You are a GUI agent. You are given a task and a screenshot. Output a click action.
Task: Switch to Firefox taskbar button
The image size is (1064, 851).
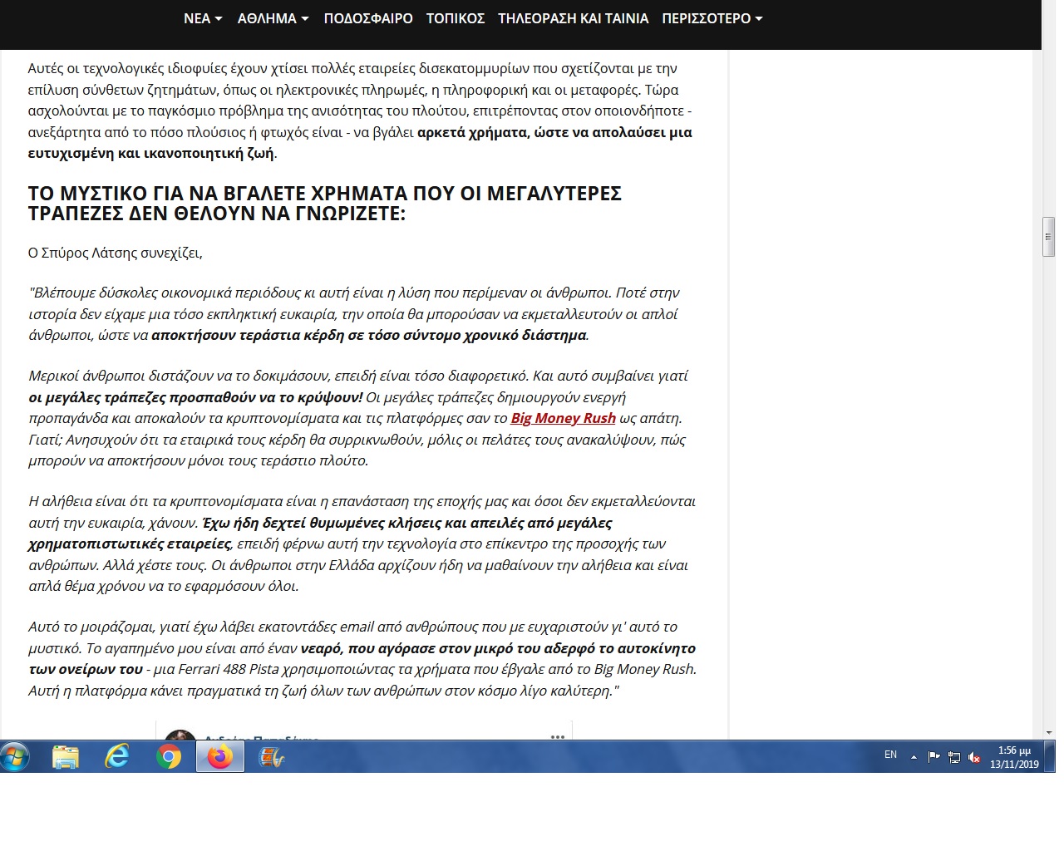tap(220, 757)
